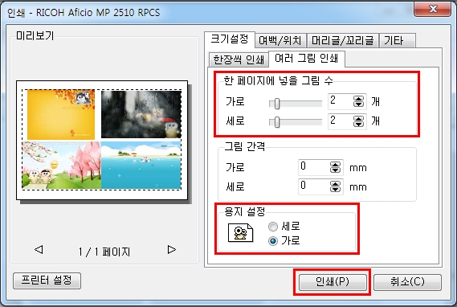Open 프린터 설정 button

(x=47, y=280)
